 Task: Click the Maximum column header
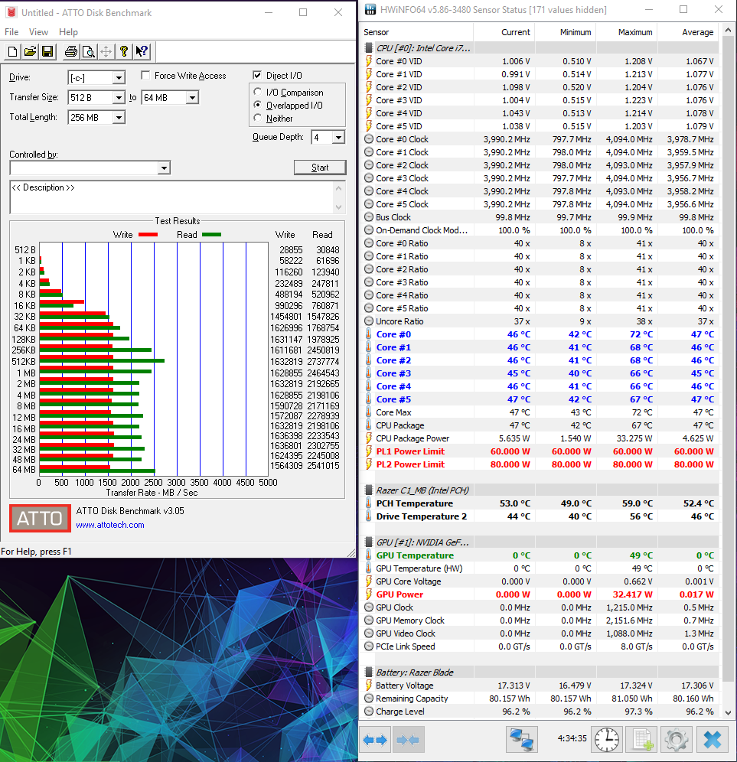click(627, 32)
